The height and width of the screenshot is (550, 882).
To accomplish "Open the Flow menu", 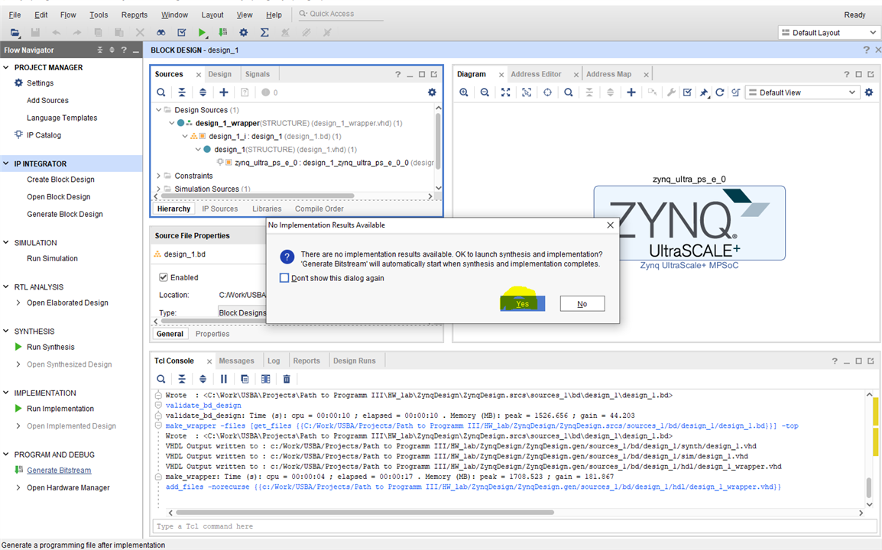I will [68, 15].
